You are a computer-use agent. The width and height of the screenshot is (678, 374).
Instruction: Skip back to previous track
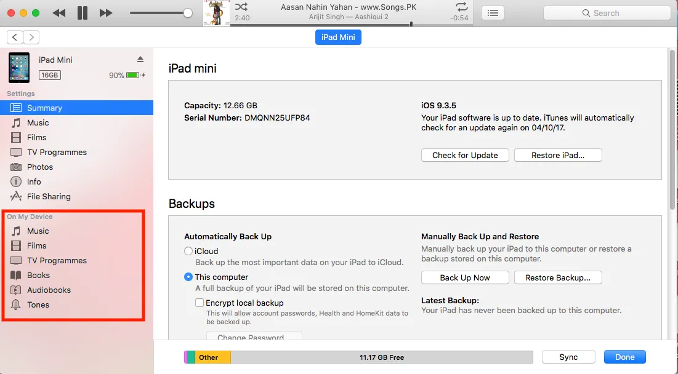tap(59, 13)
